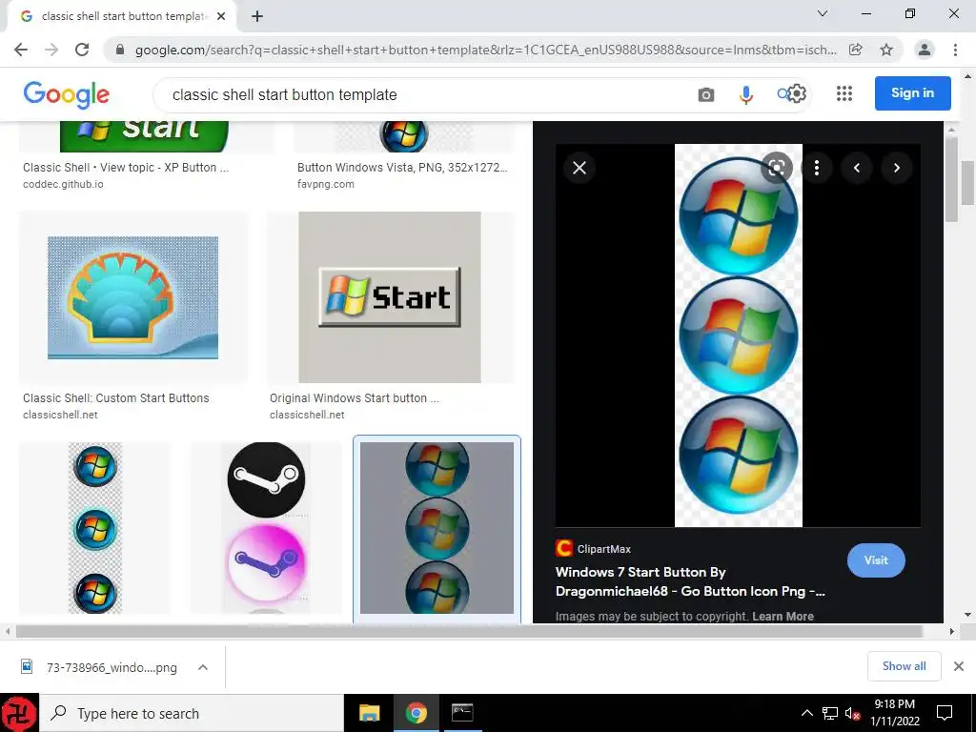Image resolution: width=976 pixels, height=732 pixels.
Task: Close the classic shell search tab
Action: 221,16
